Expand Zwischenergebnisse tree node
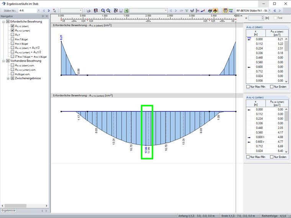Viewport: 291px width, 218px height. click(8, 78)
